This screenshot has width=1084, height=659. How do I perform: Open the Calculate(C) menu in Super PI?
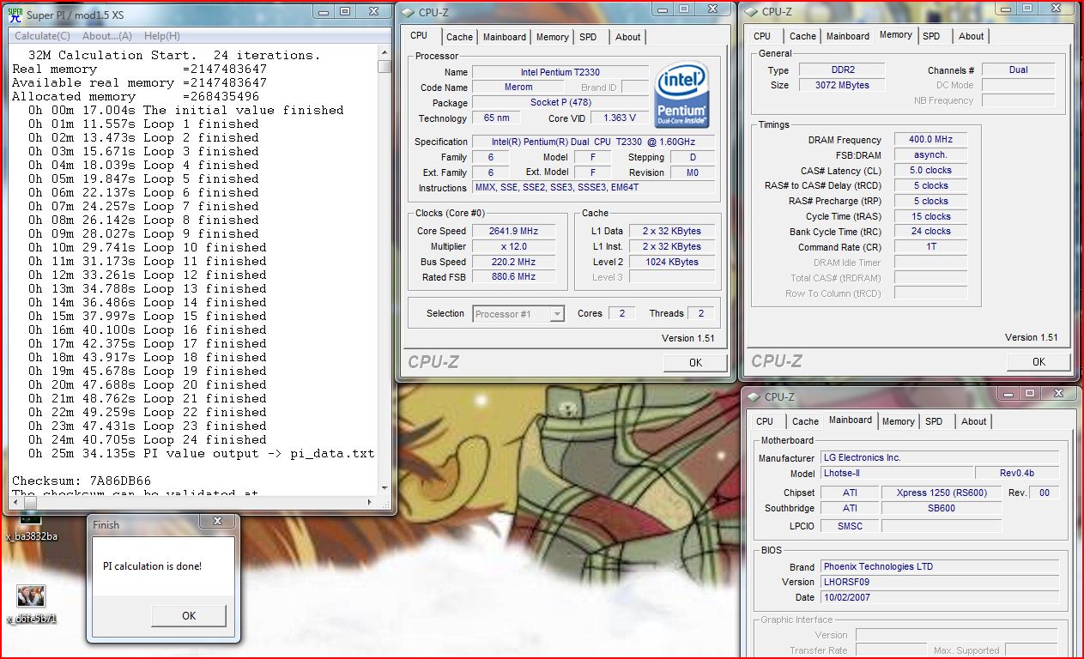point(42,36)
